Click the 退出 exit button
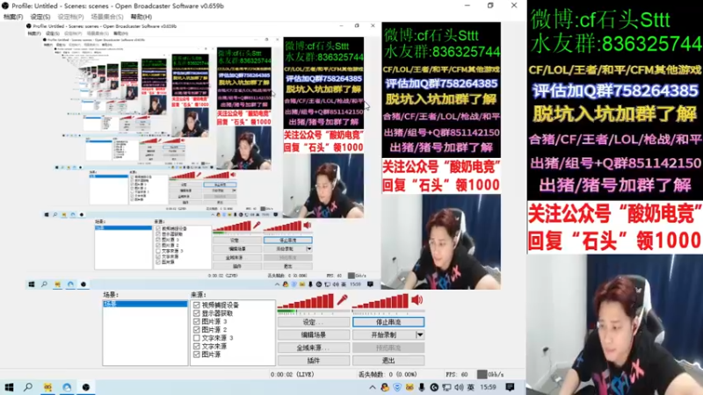Viewport: 703px width, 395px height. (x=388, y=361)
